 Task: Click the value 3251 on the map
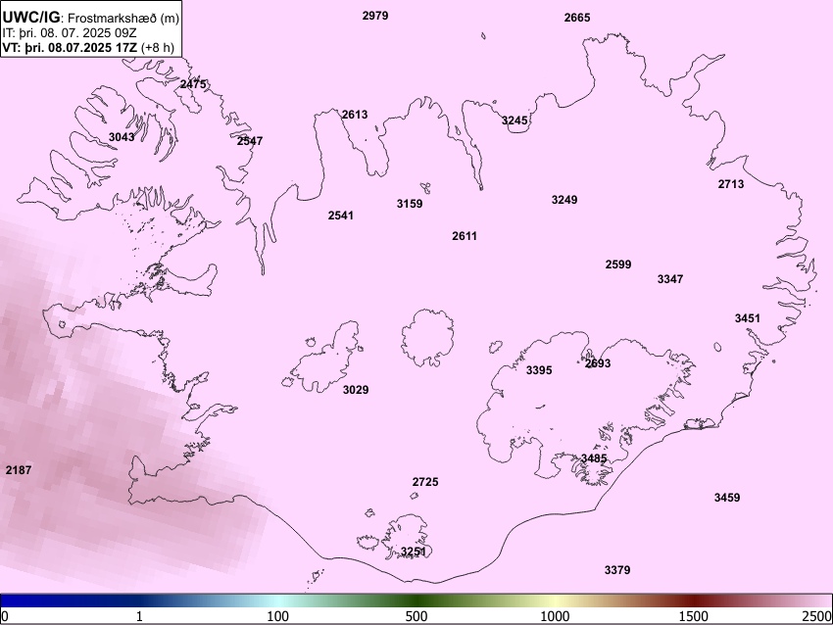coord(414,552)
